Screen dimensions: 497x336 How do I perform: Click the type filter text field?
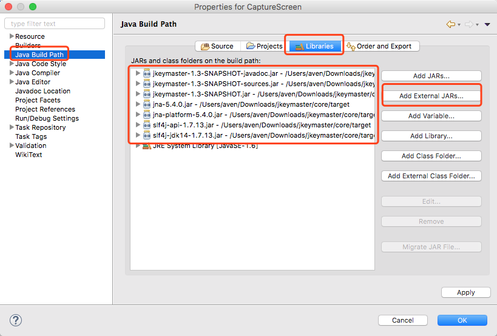(55, 24)
